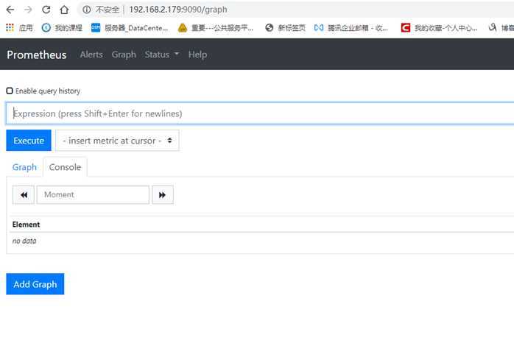
Task: Step the moment forward with the fast-forward button
Action: 162,195
